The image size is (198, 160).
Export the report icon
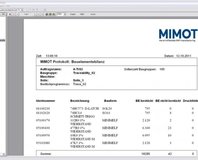(54, 14)
